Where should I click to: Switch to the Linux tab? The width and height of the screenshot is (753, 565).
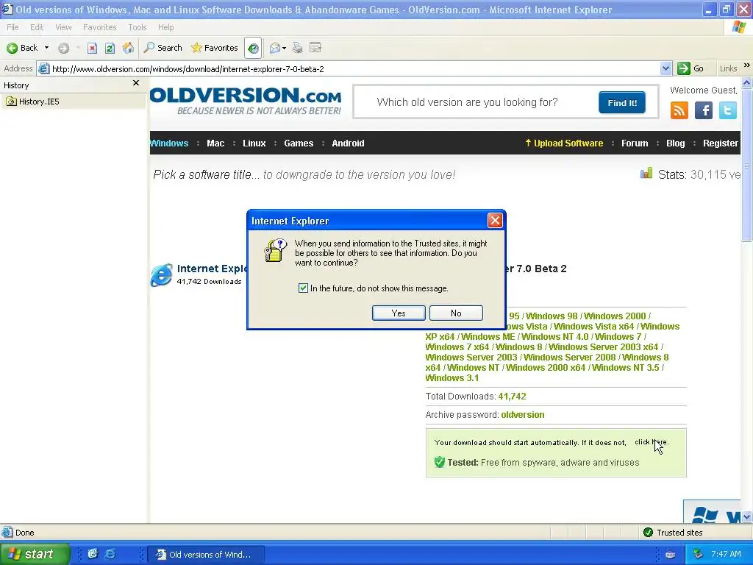254,143
